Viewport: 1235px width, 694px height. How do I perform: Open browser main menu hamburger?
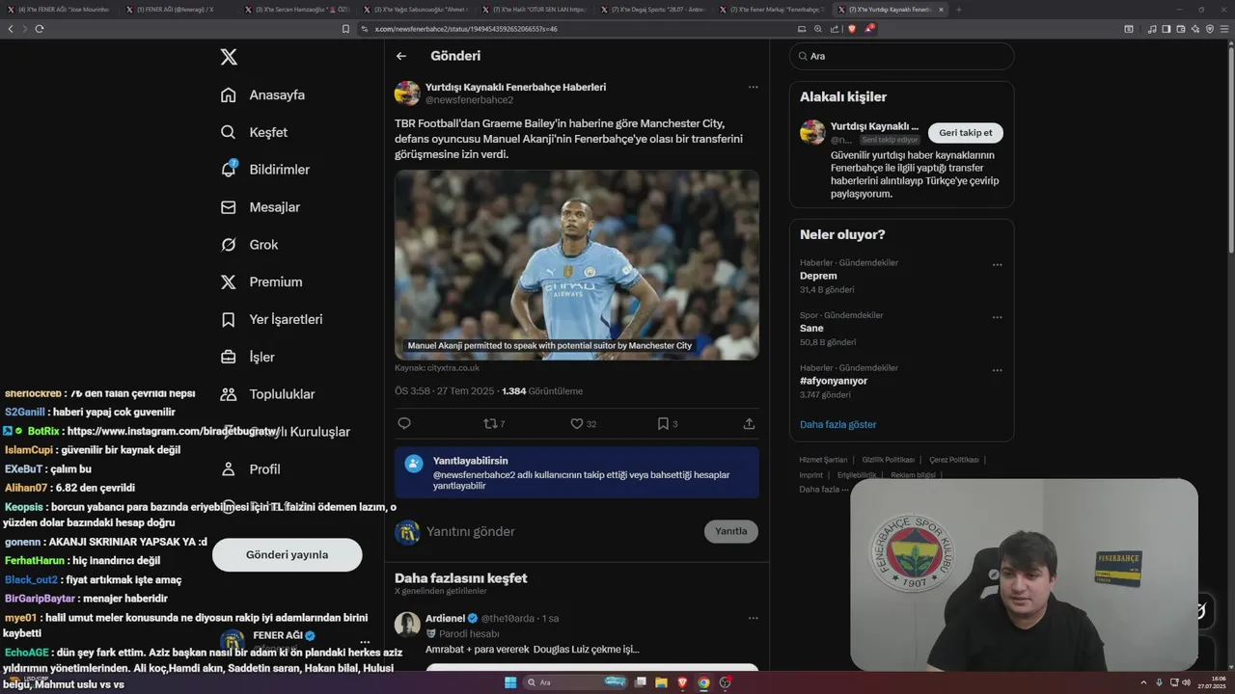click(1225, 29)
